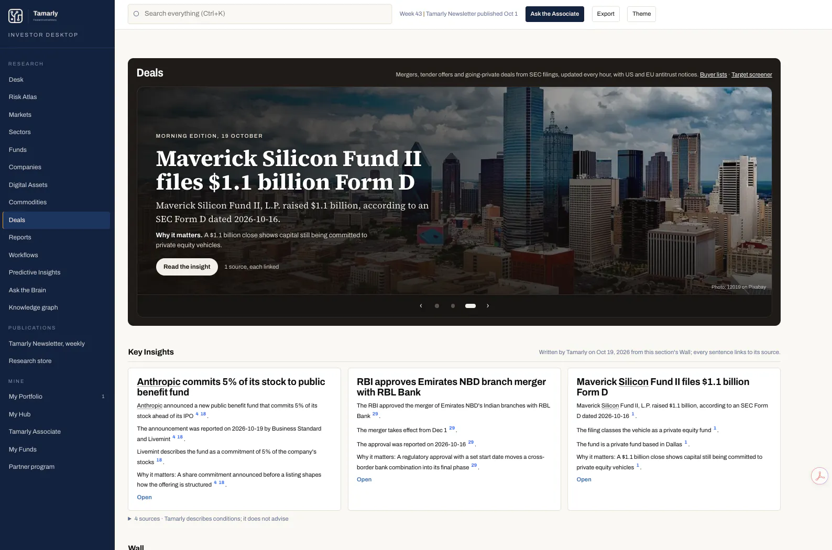Click the Tamarly logo icon
The width and height of the screenshot is (832, 550).
click(16, 16)
